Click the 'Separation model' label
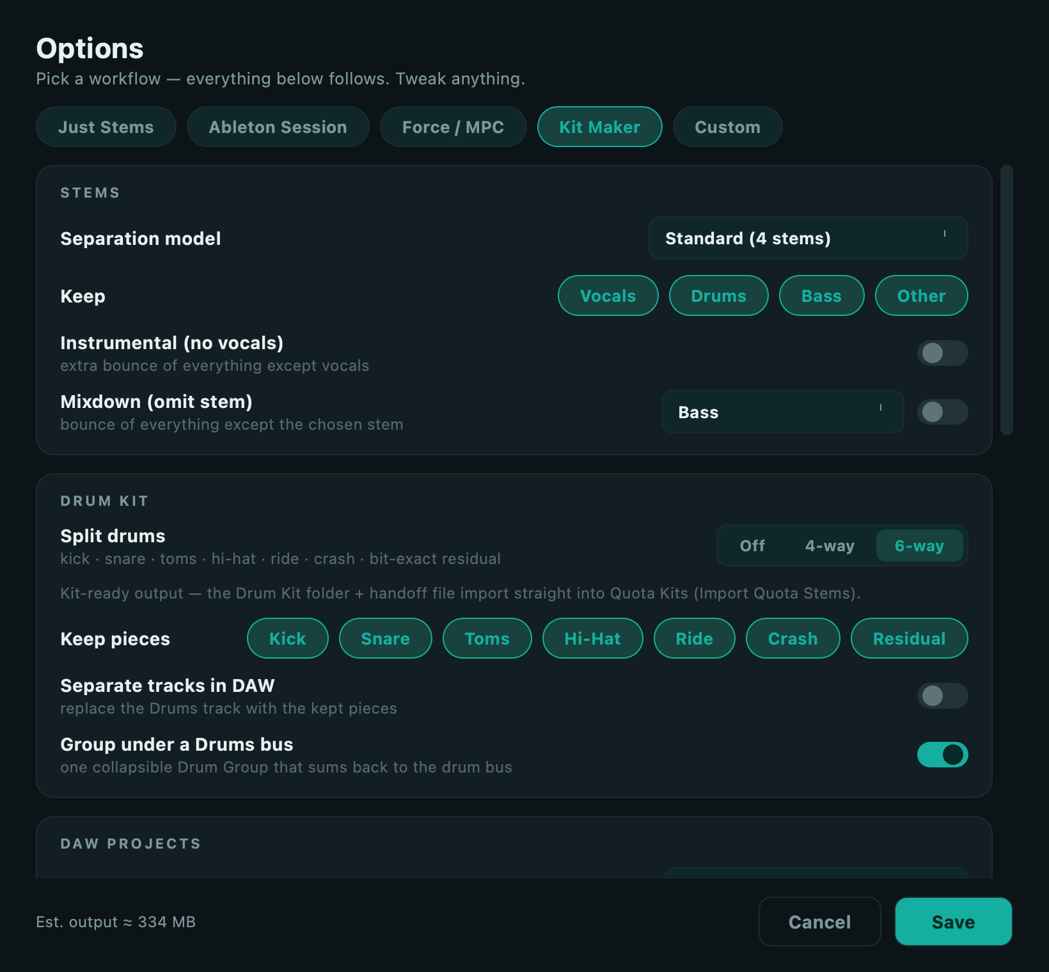Image resolution: width=1049 pixels, height=972 pixels. (x=140, y=239)
